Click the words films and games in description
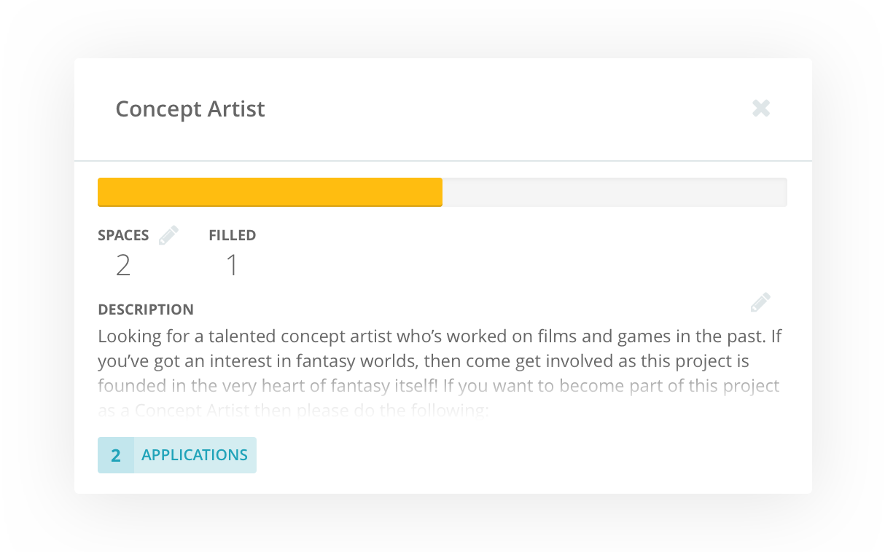The height and width of the screenshot is (552, 885). [x=572, y=337]
